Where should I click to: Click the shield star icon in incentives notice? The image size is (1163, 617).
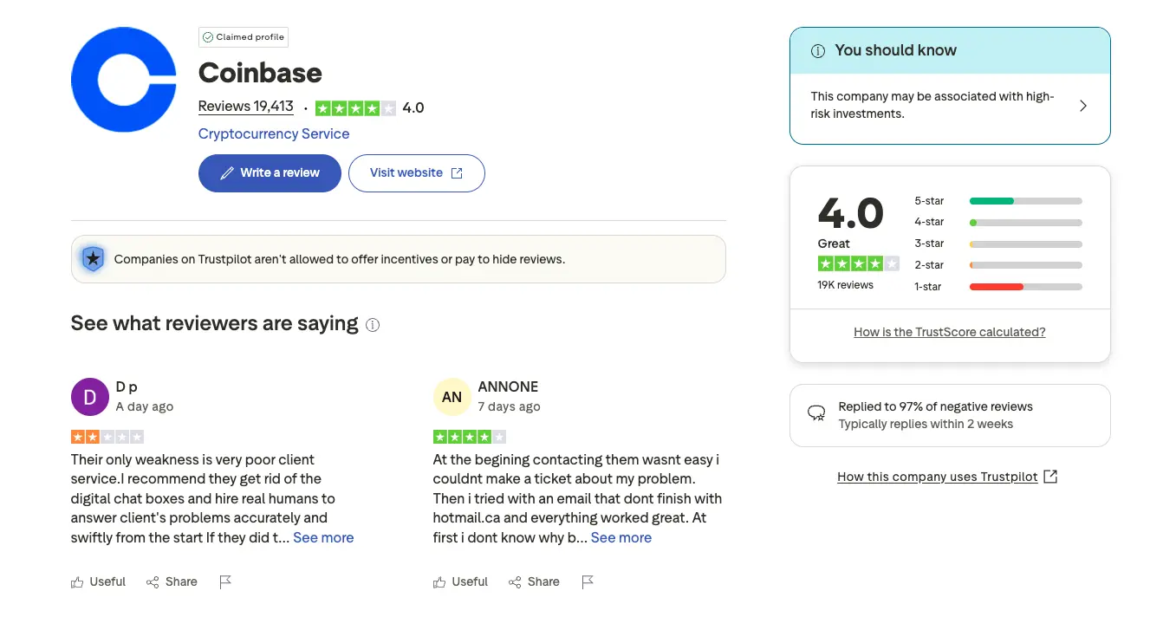[94, 258]
